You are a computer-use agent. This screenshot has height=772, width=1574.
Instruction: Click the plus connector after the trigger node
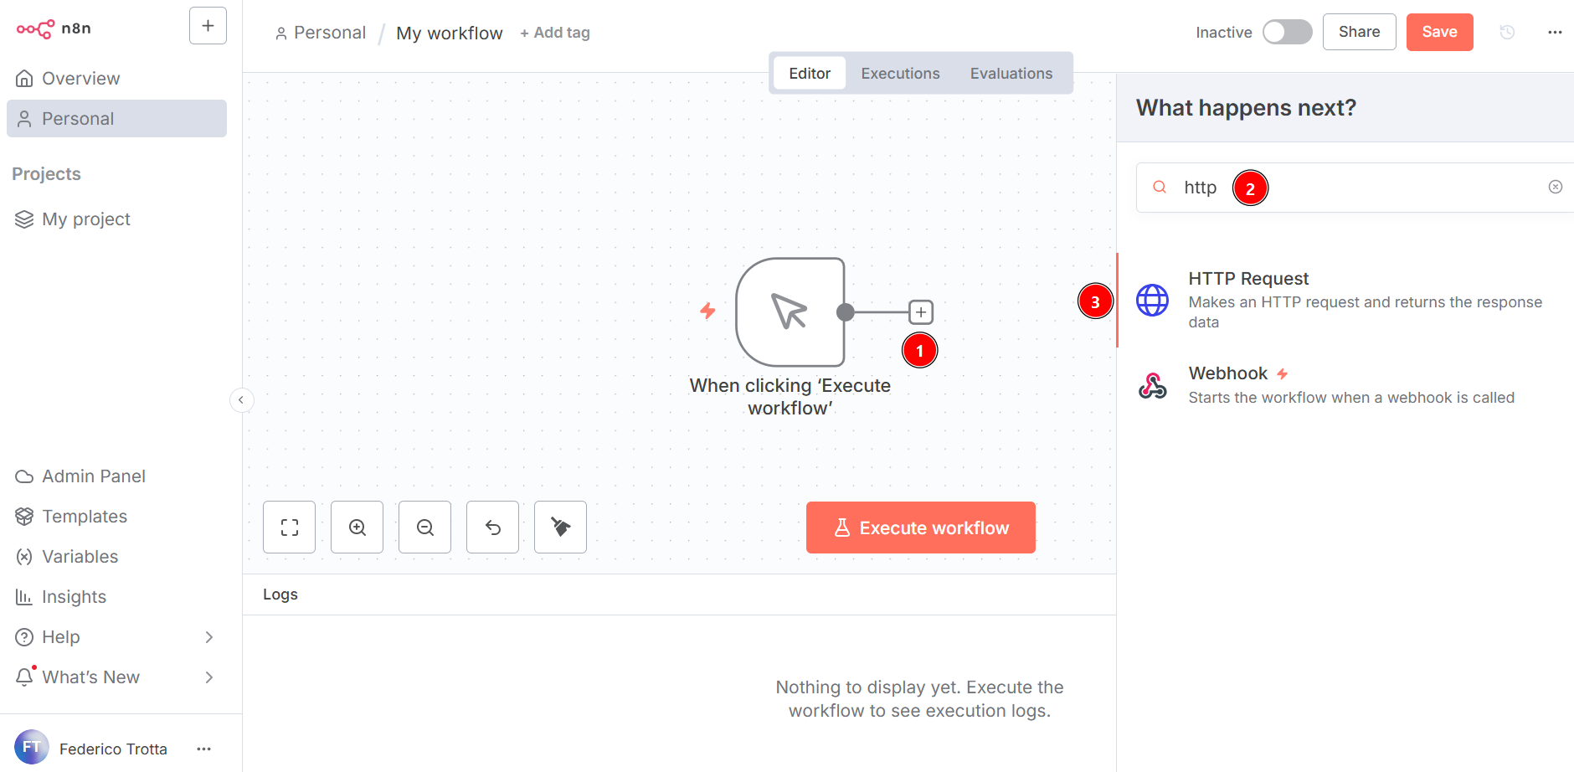921,312
